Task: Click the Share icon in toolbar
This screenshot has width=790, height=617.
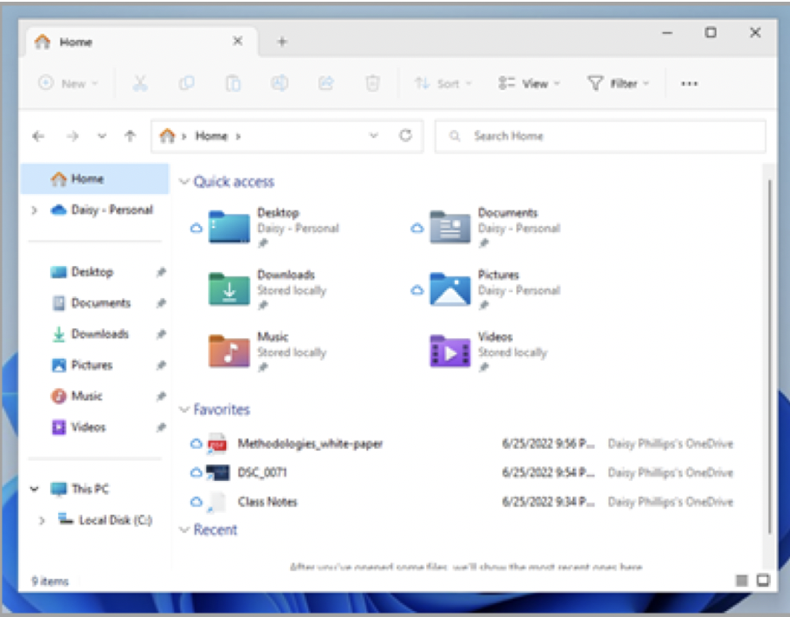Action: click(x=326, y=83)
